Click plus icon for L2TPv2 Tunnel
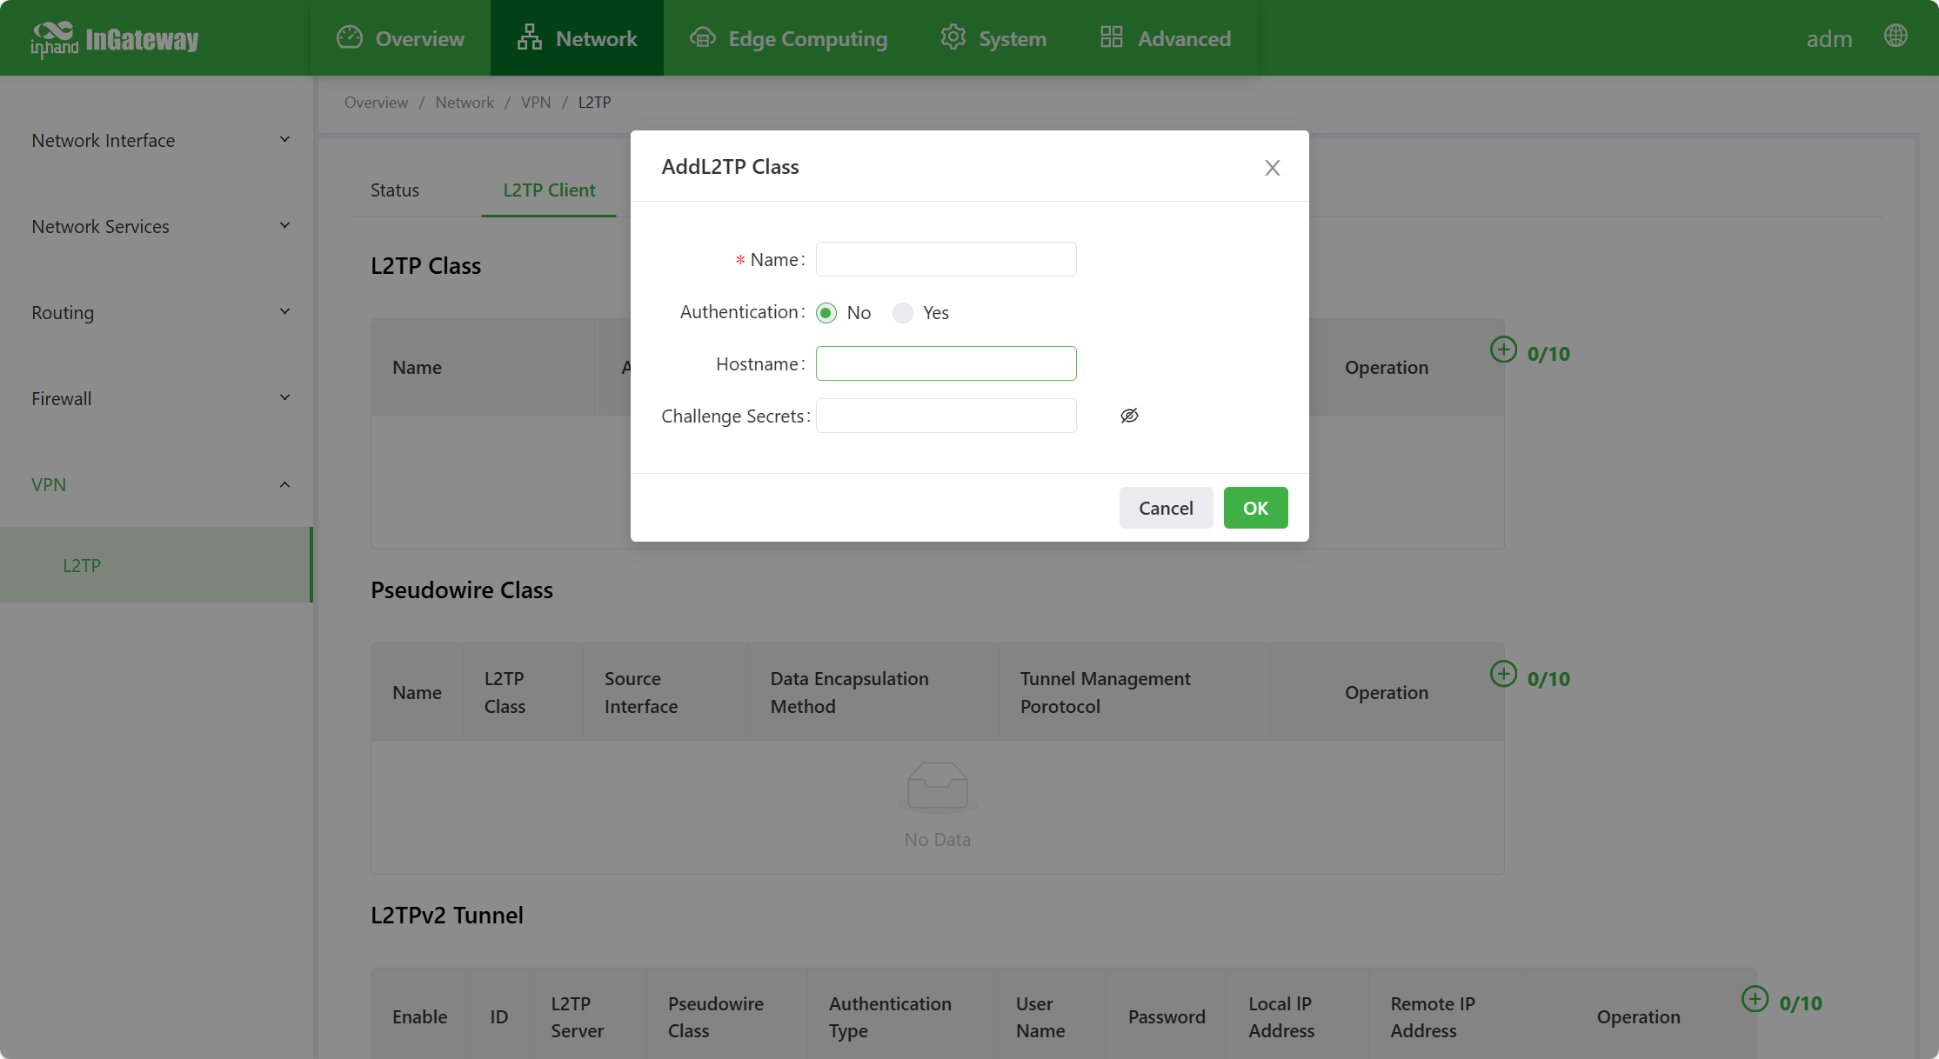The width and height of the screenshot is (1939, 1059). tap(1755, 999)
